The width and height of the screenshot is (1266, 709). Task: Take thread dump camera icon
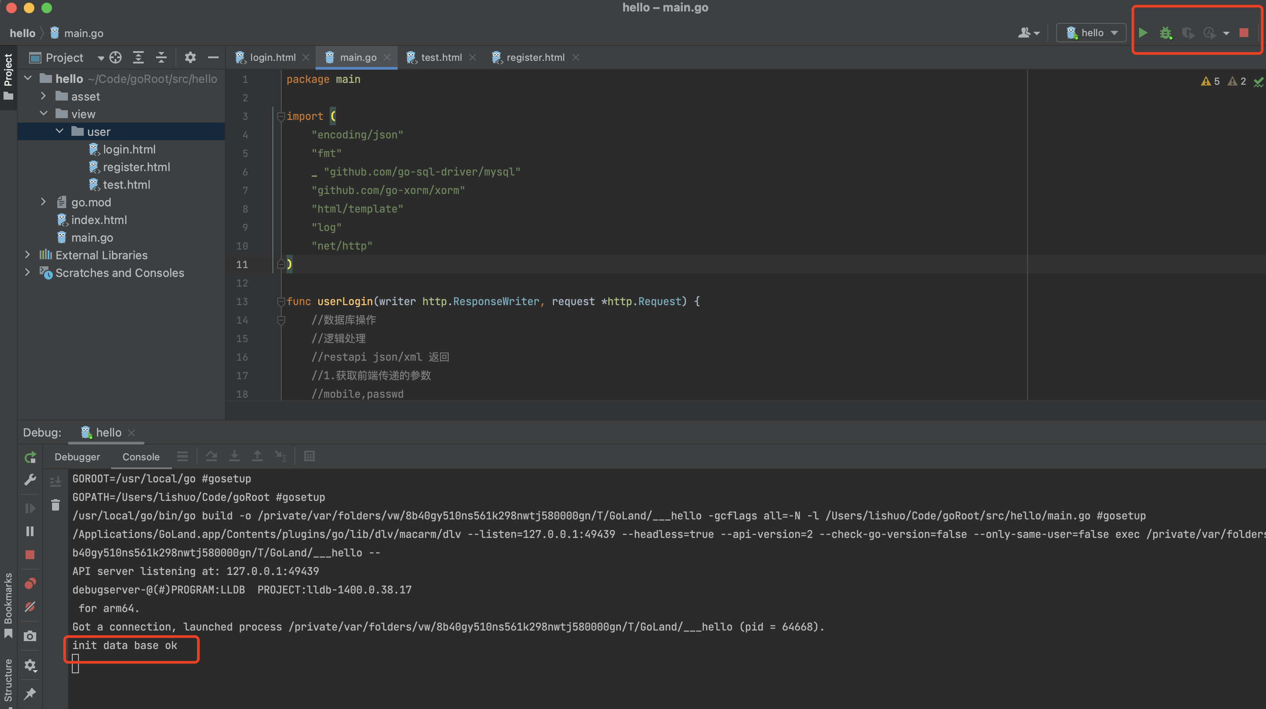[x=30, y=636]
